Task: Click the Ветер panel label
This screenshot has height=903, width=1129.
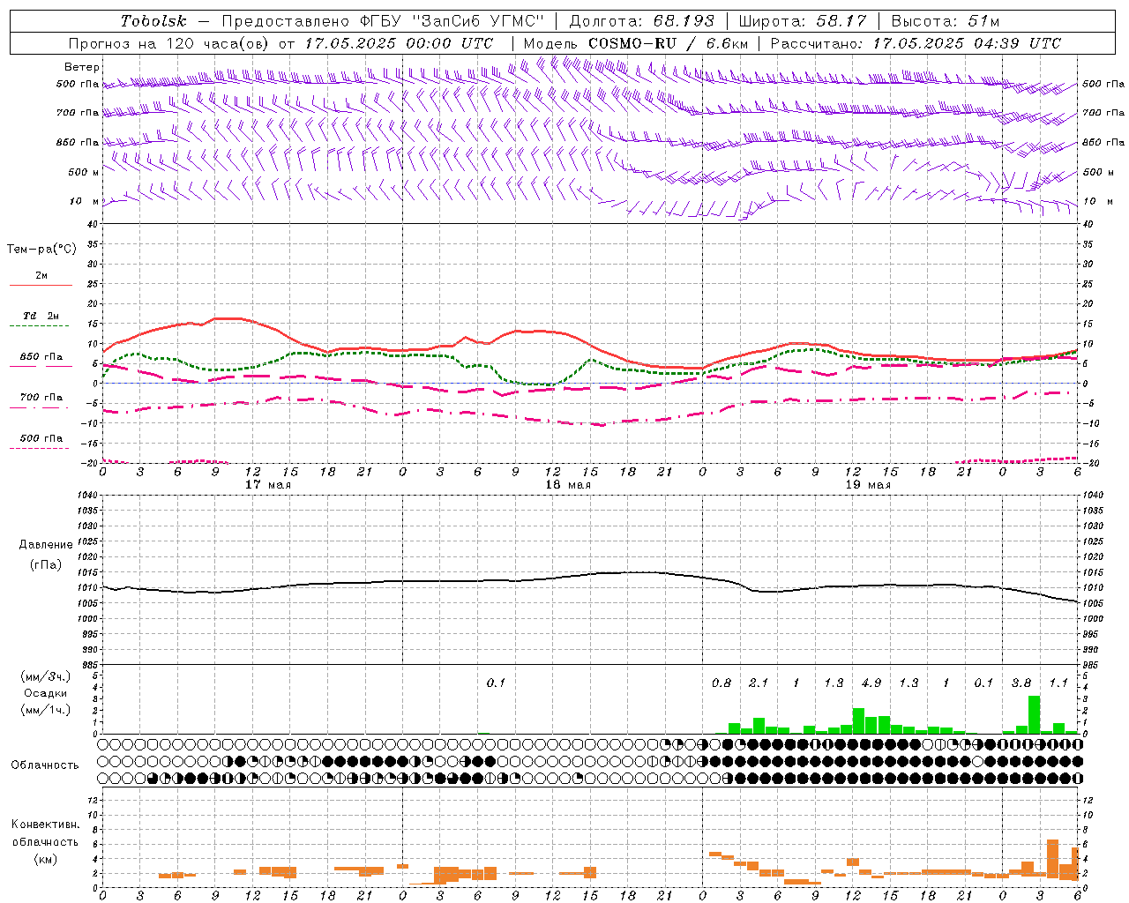Action: click(x=82, y=67)
